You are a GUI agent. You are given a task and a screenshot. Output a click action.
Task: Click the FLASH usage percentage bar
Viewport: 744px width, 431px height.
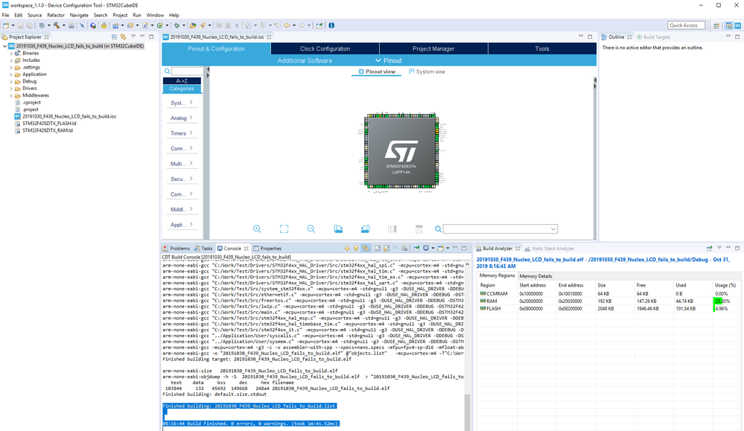tap(726, 309)
